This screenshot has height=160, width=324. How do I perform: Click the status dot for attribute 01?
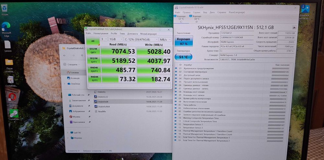tap(176, 68)
